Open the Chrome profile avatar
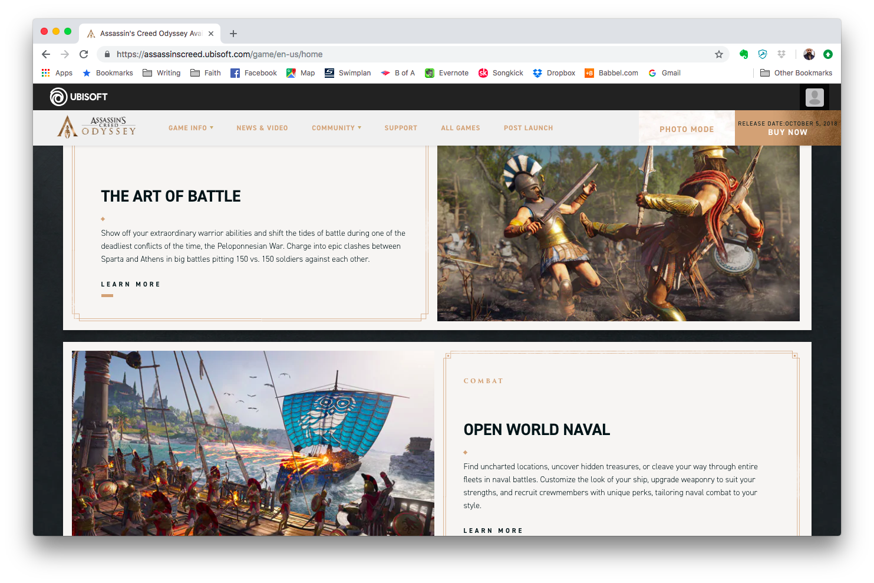Viewport: 874px width, 583px height. click(809, 54)
